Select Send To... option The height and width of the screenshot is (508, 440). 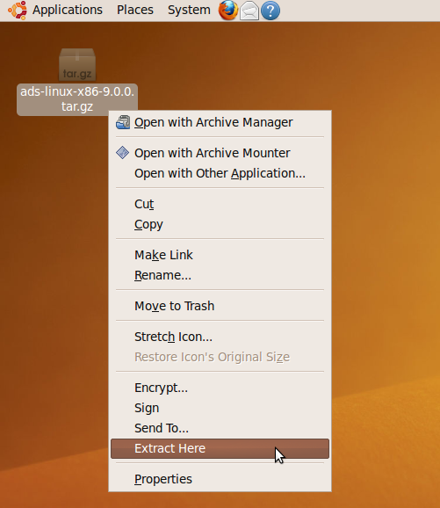pyautogui.click(x=220, y=428)
